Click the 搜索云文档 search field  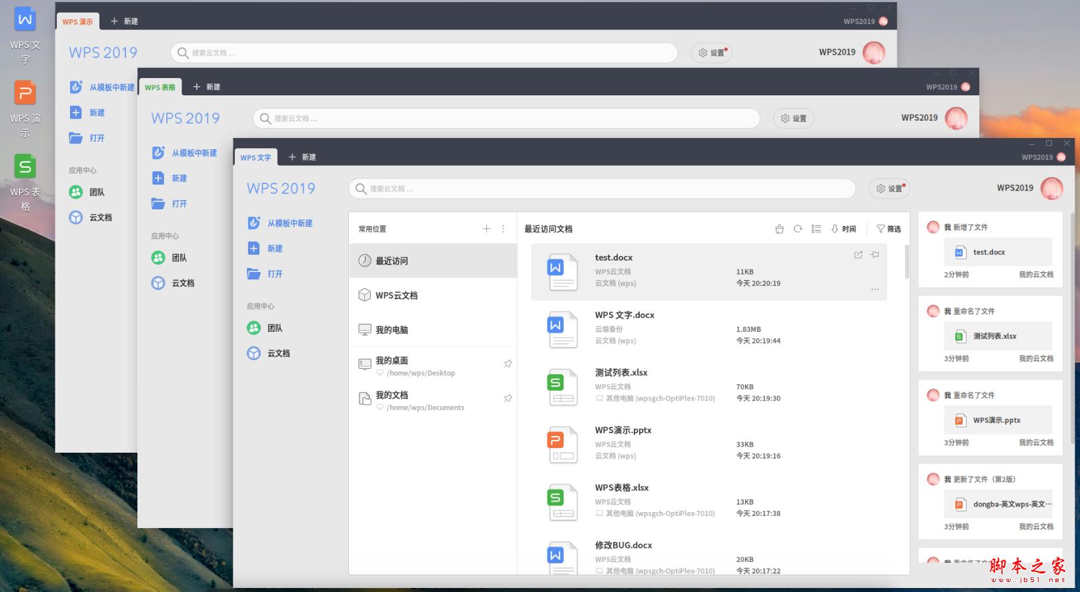[602, 189]
